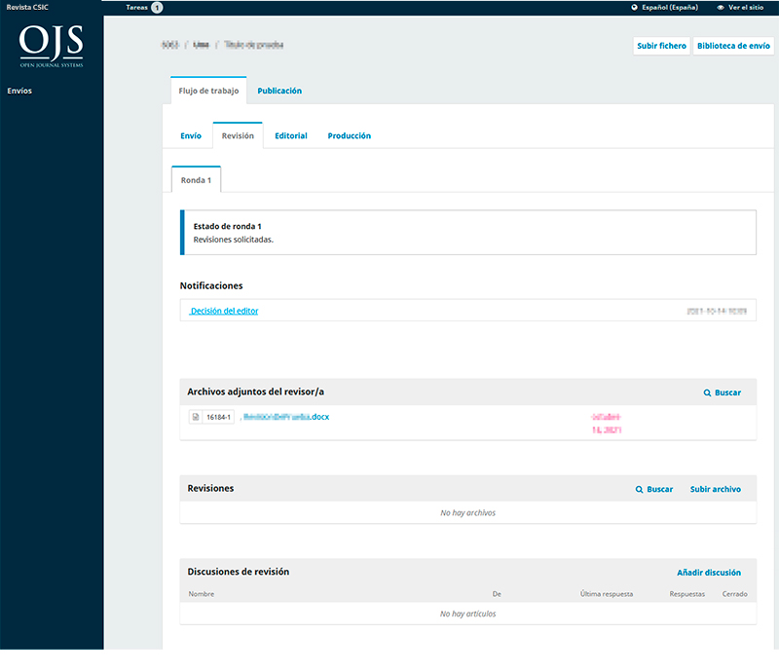
Task: Open the Tareas menu in the top bar
Action: tap(136, 8)
